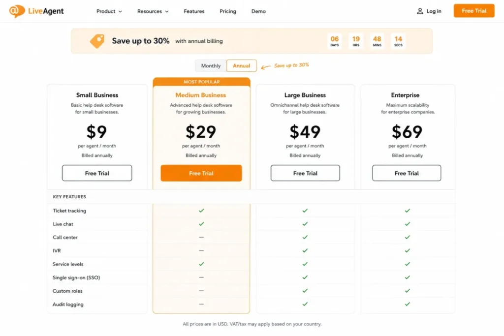Viewport: 504px width, 336px height.
Task: Open the Product menu chevron
Action: (x=120, y=12)
